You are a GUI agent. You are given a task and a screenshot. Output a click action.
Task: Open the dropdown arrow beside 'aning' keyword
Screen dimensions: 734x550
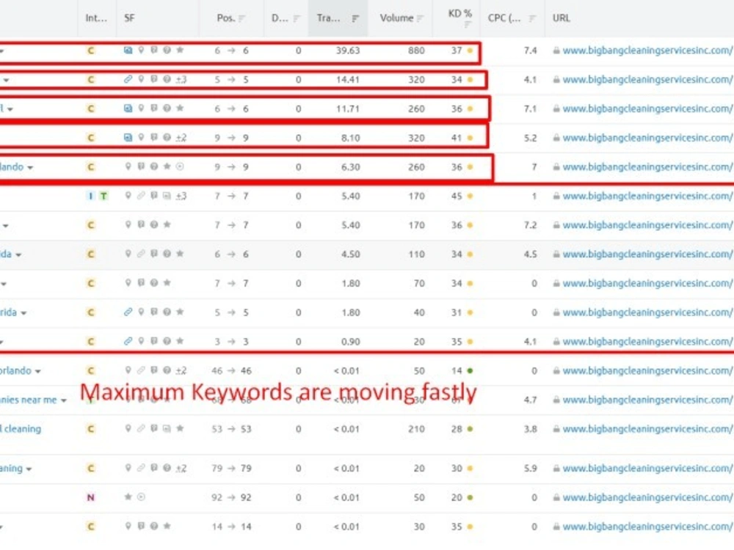tap(29, 469)
